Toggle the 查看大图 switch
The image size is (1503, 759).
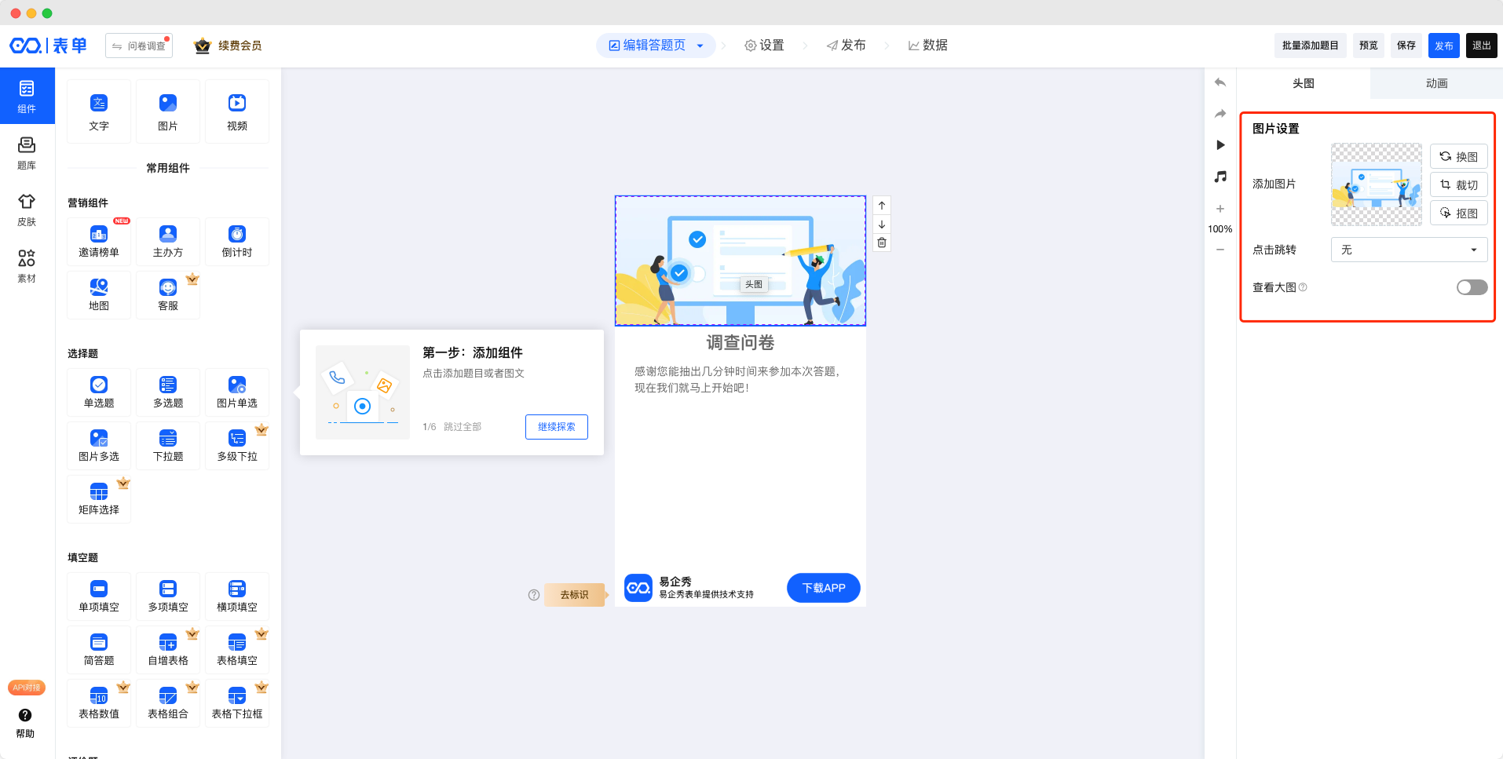point(1472,287)
